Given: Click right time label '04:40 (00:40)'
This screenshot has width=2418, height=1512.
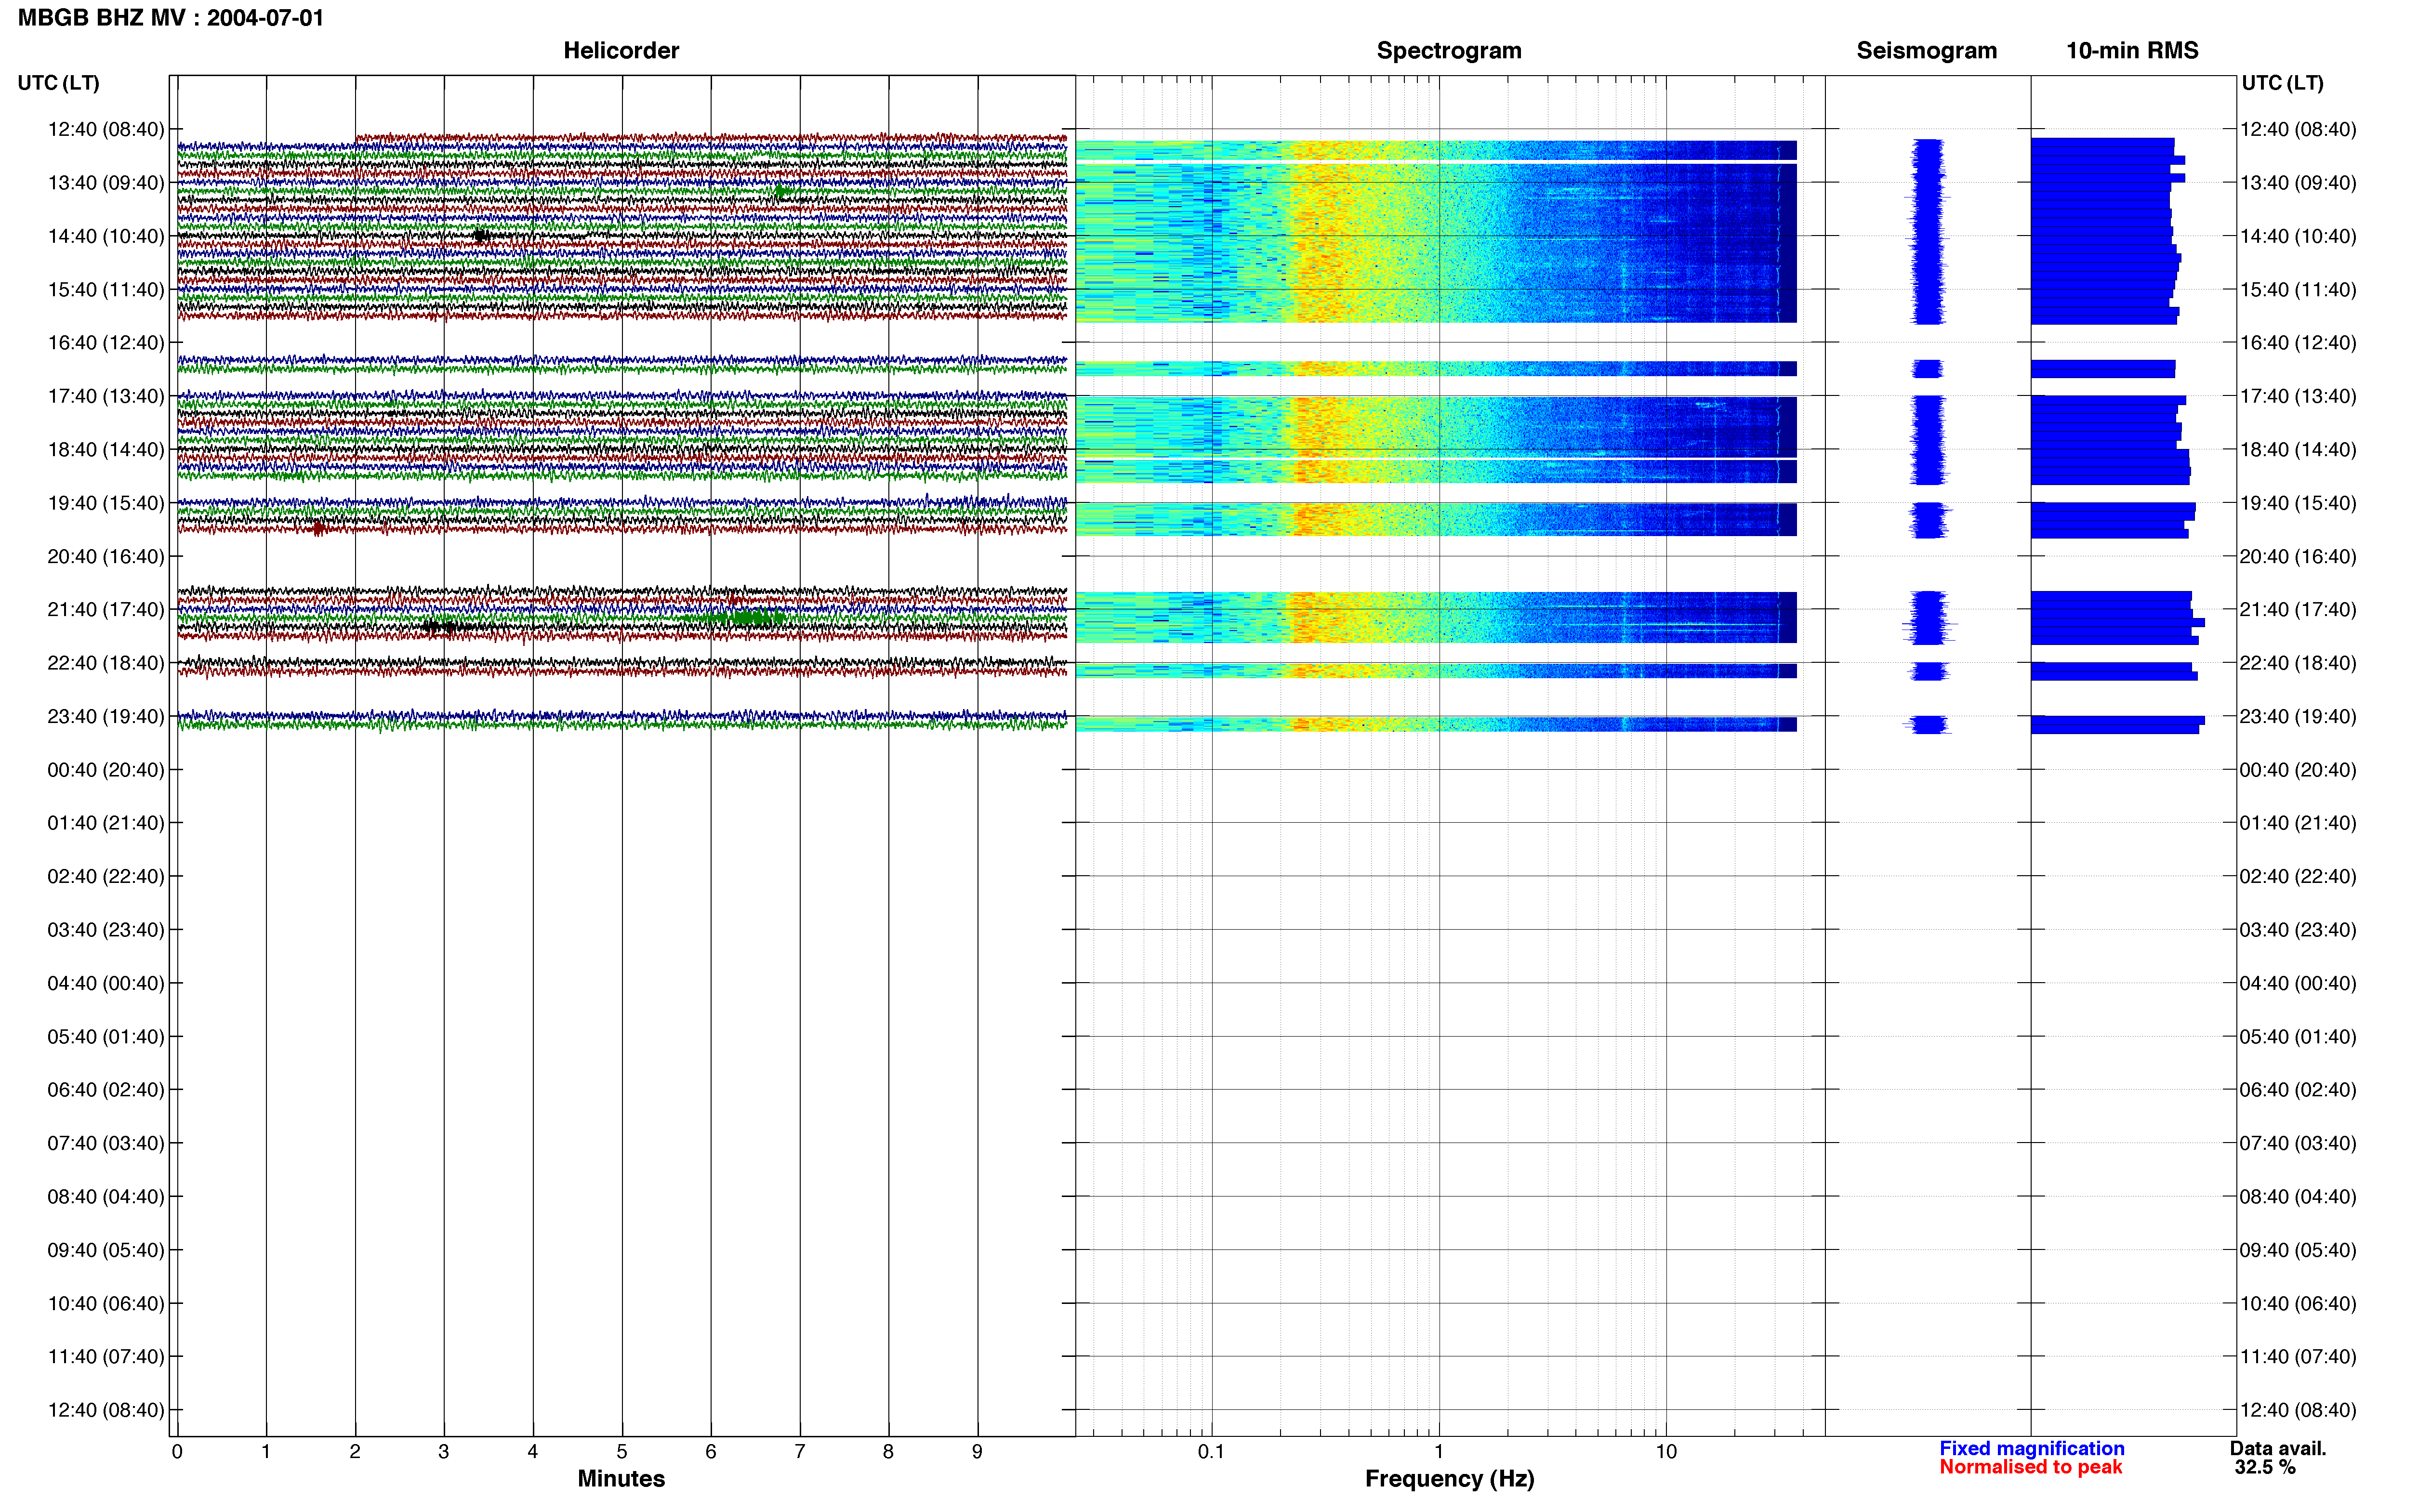Looking at the screenshot, I should pos(2298,983).
